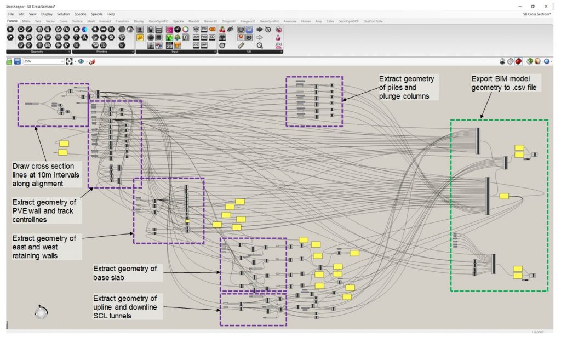Click the Zoom Defaults icon on canvas toolbar
Image resolution: width=561 pixels, height=337 pixels.
(x=70, y=61)
